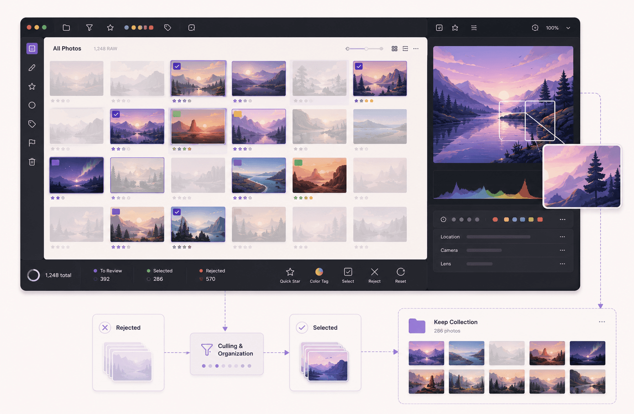Screen dimensions: 634x414
Task: Pick the round red swatch after grey dots
Action: [x=495, y=219]
